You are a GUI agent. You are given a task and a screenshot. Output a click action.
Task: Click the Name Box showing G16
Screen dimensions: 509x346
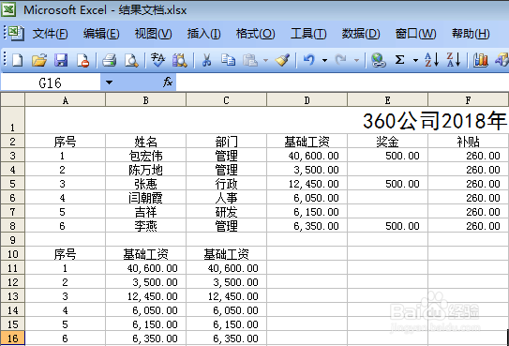51,83
